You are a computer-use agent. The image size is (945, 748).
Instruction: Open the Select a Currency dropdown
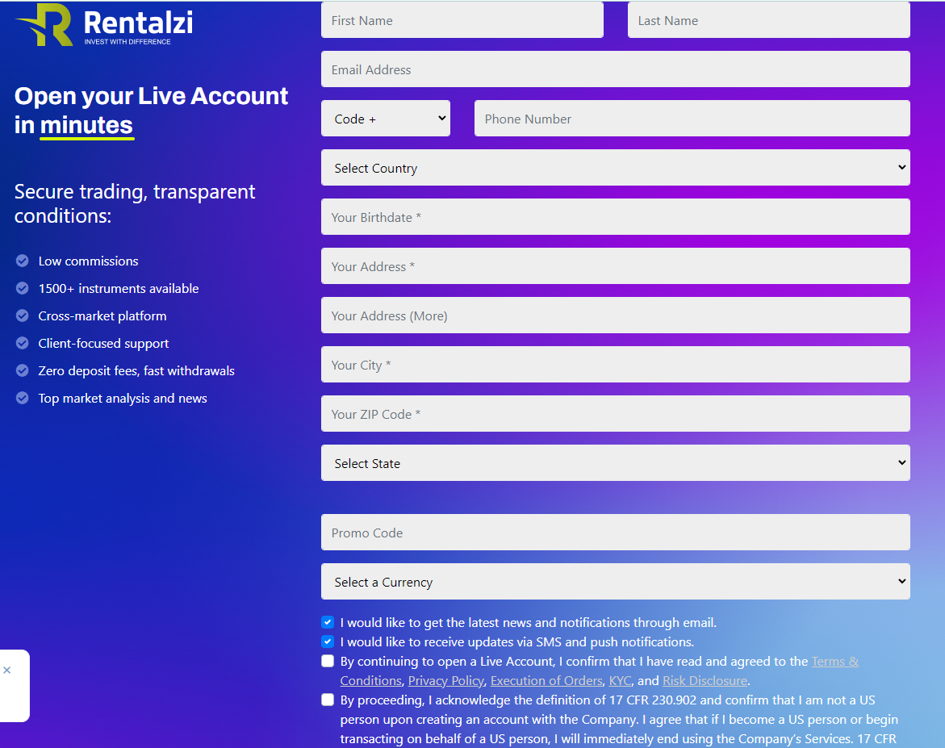coord(615,582)
